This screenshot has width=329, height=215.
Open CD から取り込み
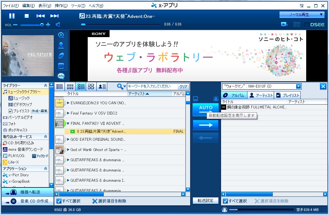pyautogui.click(x=18, y=143)
